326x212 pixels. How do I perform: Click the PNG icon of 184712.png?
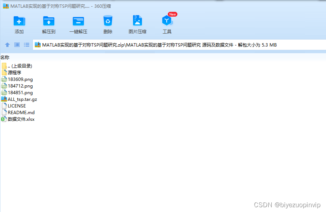tap(4, 86)
